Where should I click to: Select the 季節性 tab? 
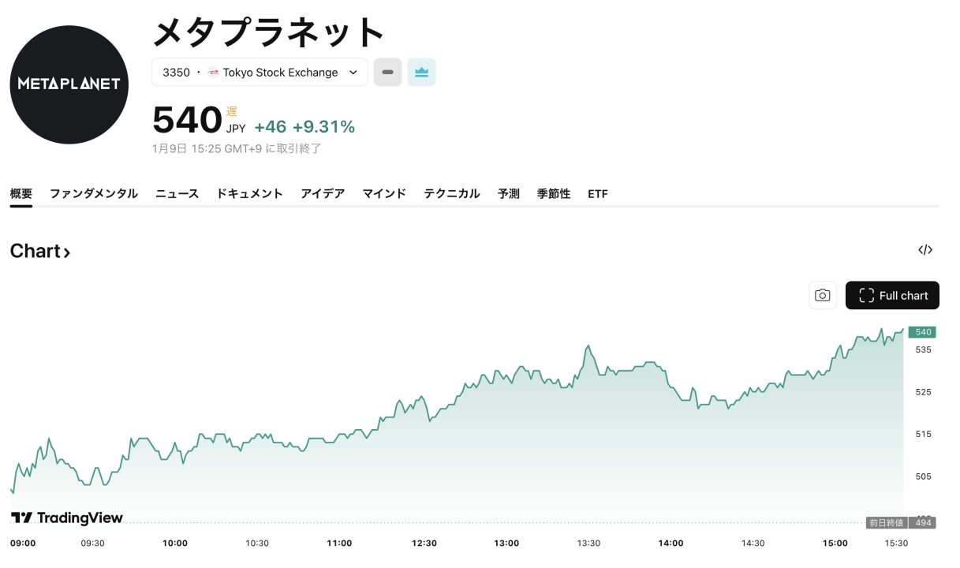tap(554, 193)
